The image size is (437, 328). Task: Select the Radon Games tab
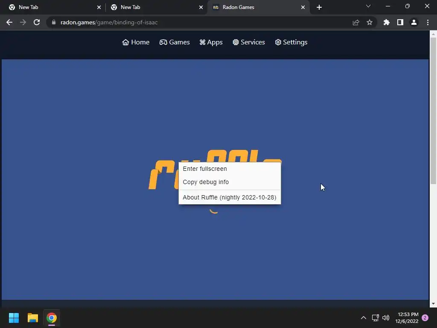pos(259,7)
